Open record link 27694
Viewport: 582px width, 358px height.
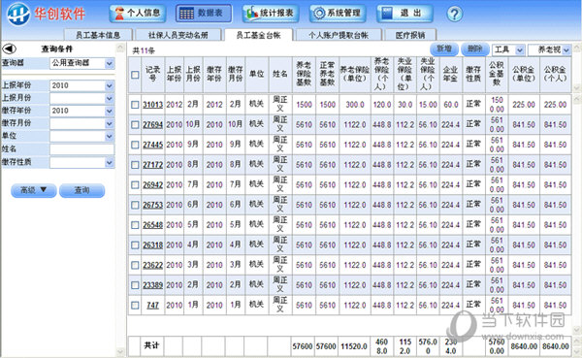tap(152, 125)
